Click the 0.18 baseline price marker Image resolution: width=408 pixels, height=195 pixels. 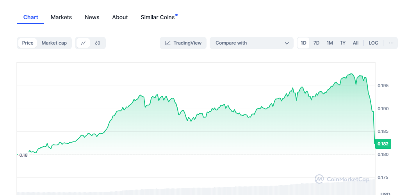(x=23, y=155)
